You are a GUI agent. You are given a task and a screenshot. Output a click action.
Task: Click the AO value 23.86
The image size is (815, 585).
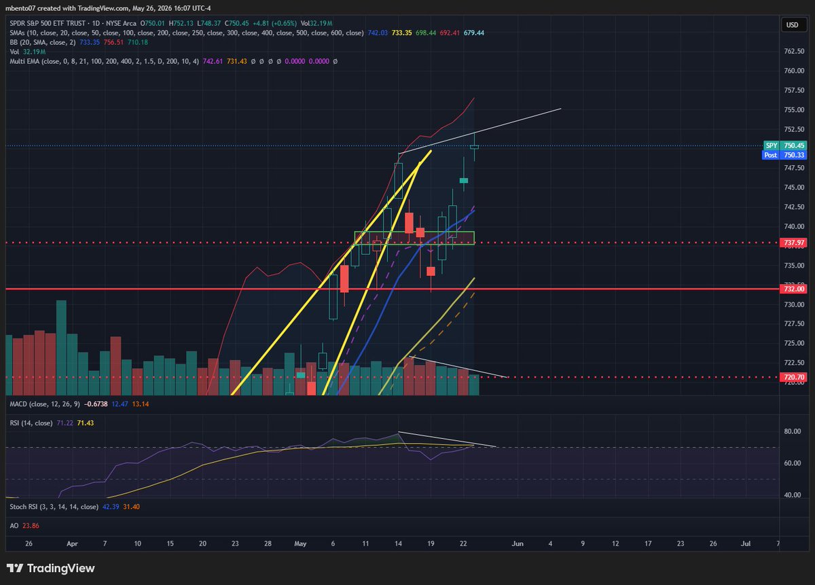31,525
